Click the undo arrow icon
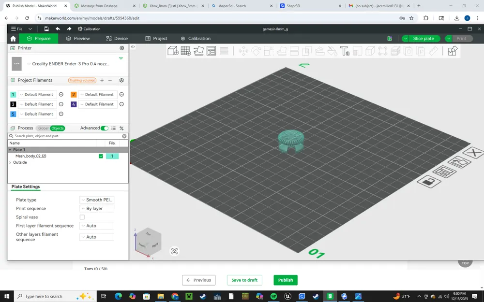This screenshot has width=484, height=302. pyautogui.click(x=58, y=29)
